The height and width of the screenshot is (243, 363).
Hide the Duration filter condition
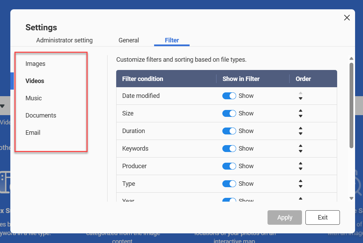pos(229,131)
